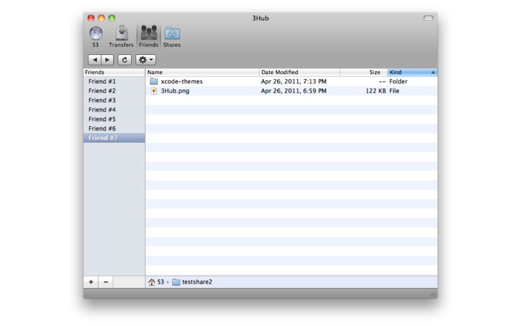Open the Shares folder toolbar icon

[x=172, y=37]
